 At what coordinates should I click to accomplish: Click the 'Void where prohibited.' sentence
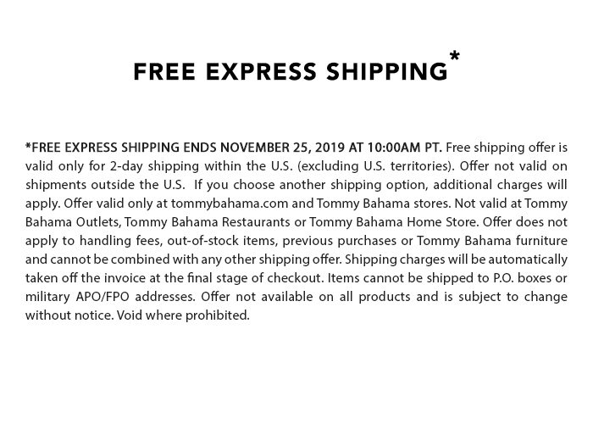[x=184, y=315]
